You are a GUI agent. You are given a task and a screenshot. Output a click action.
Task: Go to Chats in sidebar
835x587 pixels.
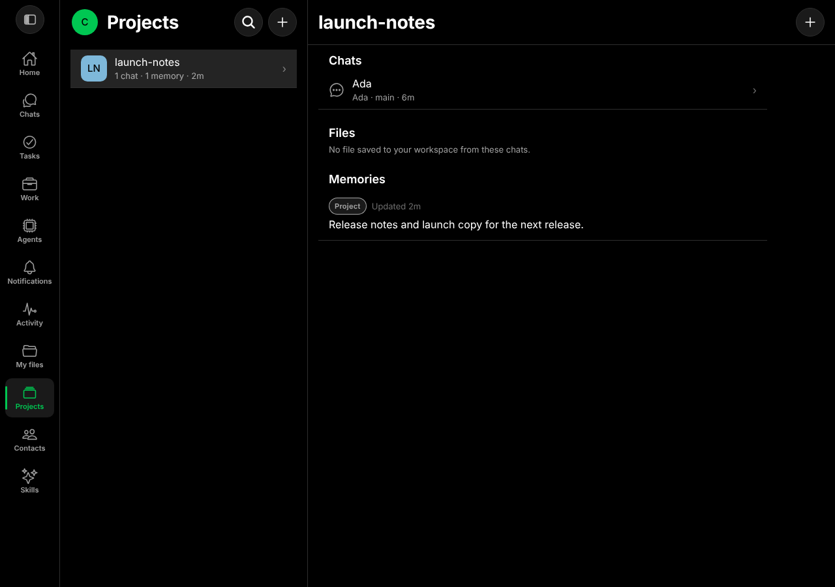pyautogui.click(x=29, y=106)
